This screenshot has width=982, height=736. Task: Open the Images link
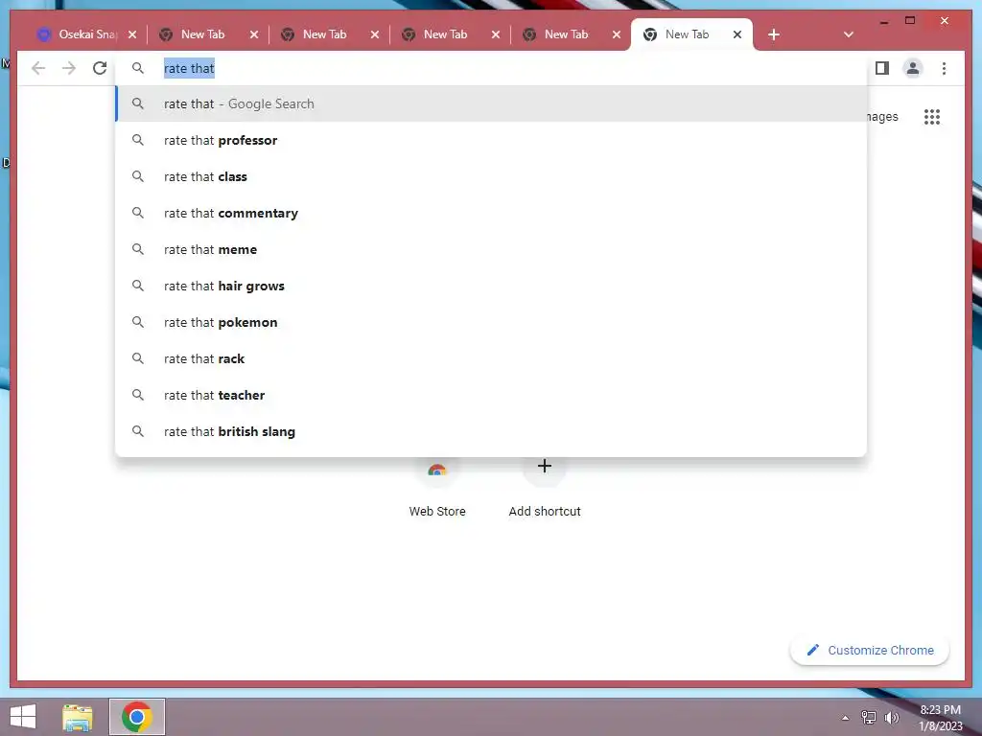[x=882, y=117]
